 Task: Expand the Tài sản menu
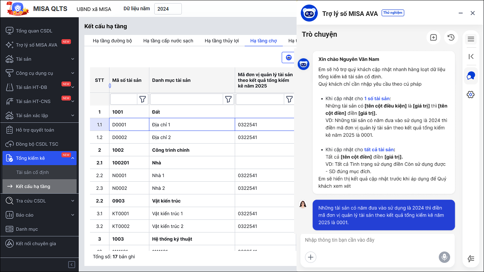pyautogui.click(x=73, y=59)
